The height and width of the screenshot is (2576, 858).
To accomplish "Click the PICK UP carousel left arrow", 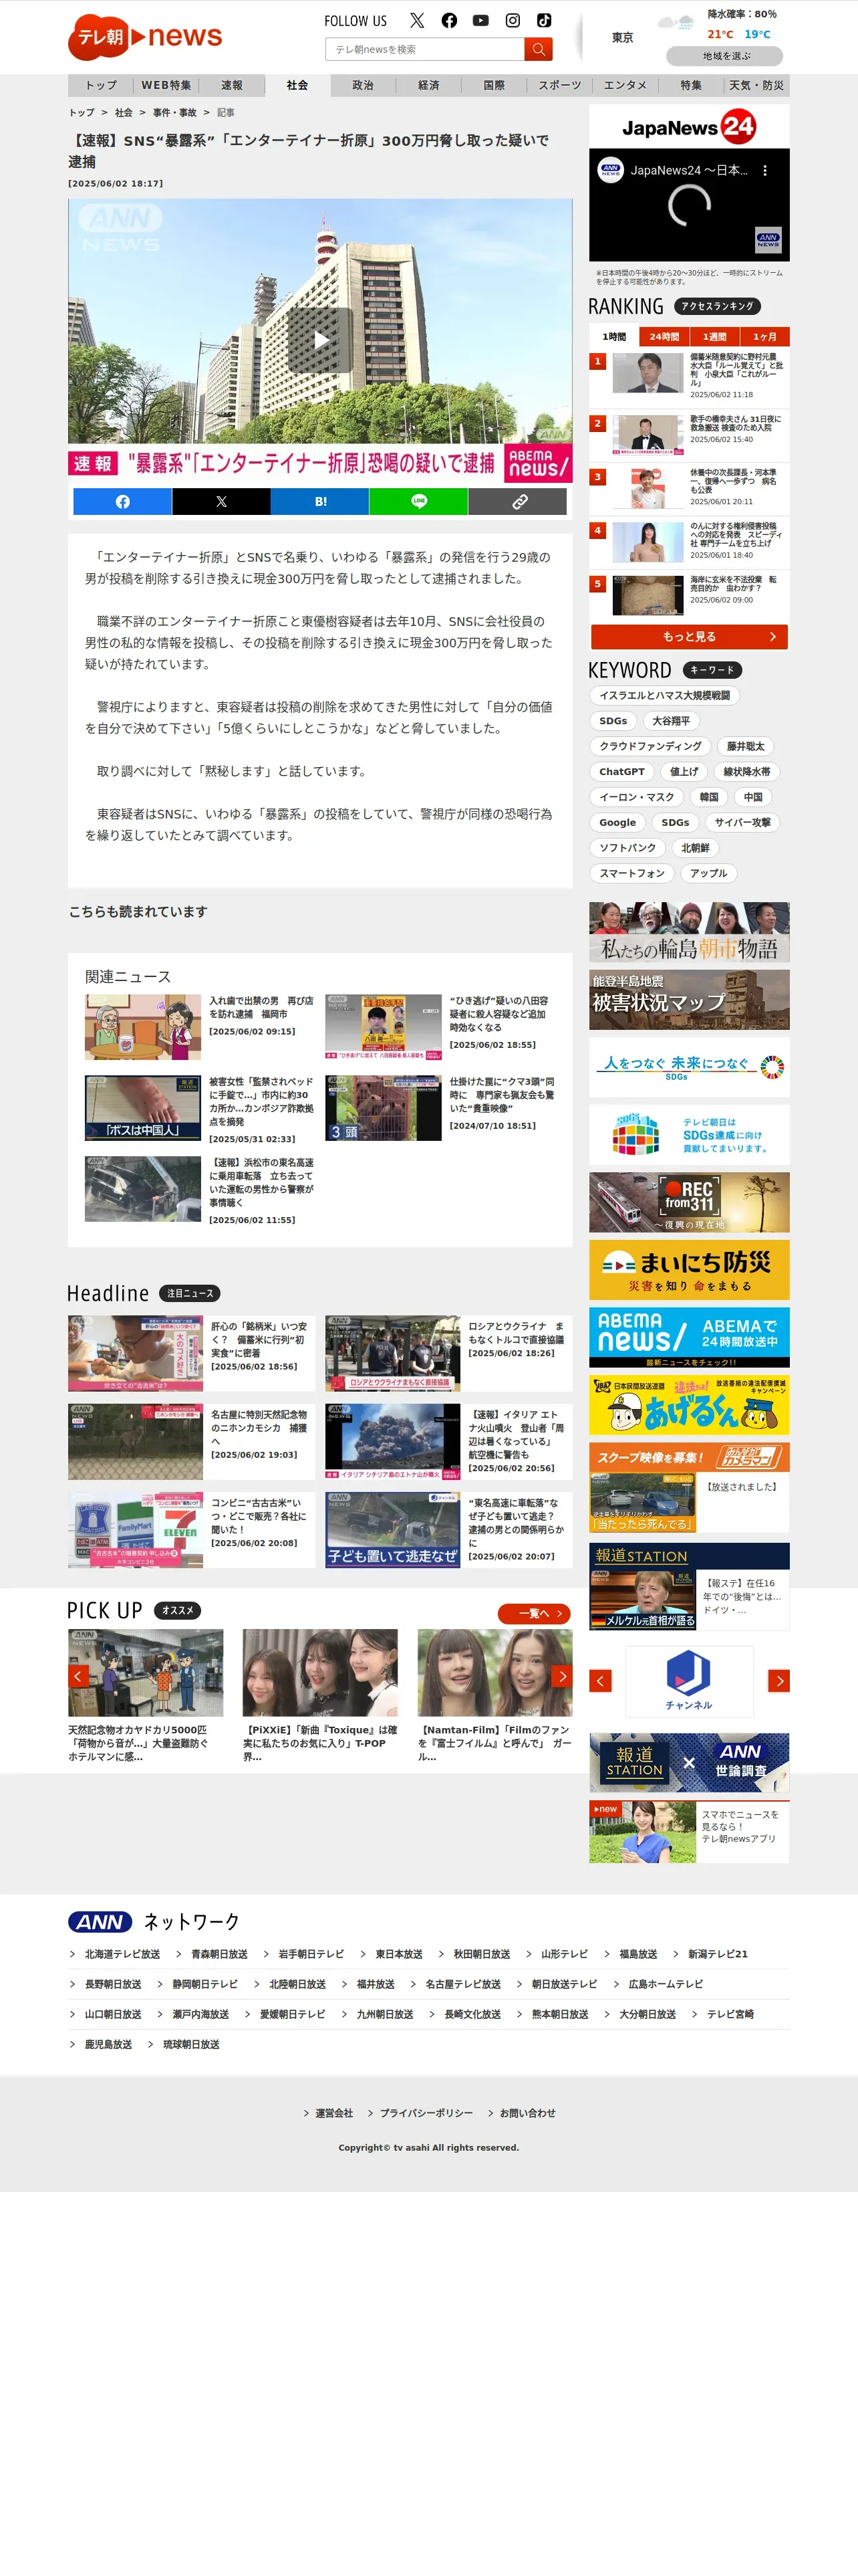I will [79, 1676].
